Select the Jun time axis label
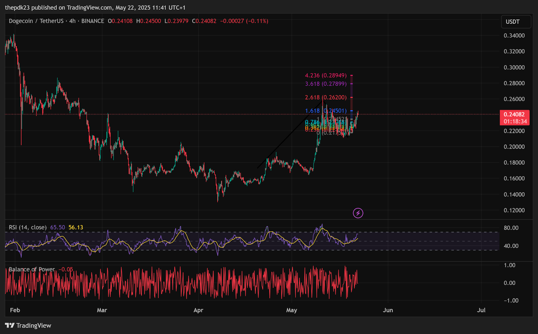Screen dimensions: 538x334 (x=388, y=310)
